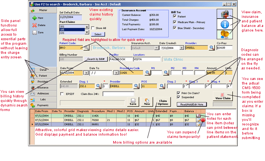265x161 pixels.
Task: Open the Payments side tab
Action: point(43,105)
